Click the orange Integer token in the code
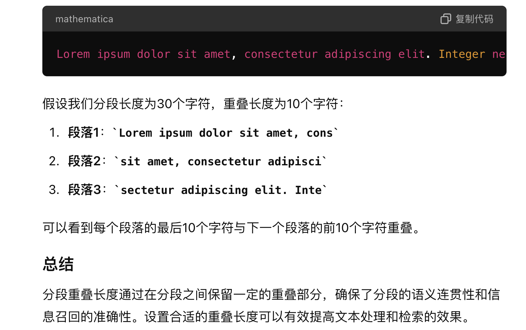The image size is (526, 330). (x=462, y=54)
